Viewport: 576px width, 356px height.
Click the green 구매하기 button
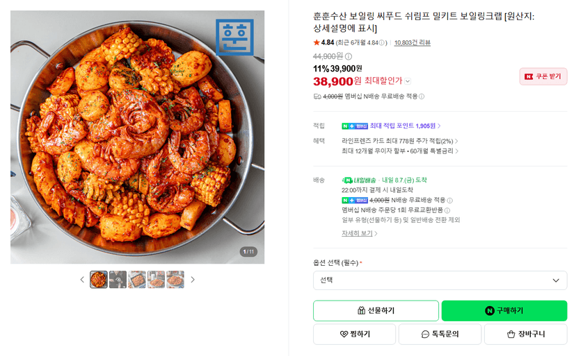504,311
